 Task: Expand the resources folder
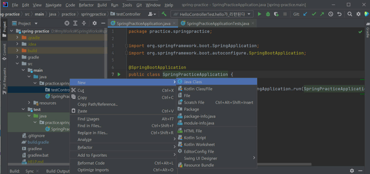pos(29,103)
